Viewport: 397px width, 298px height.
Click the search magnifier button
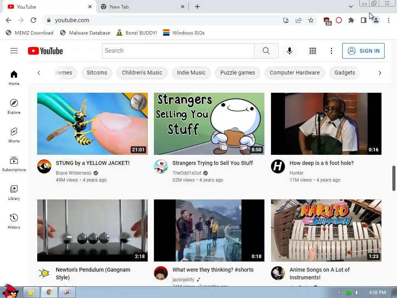point(266,51)
